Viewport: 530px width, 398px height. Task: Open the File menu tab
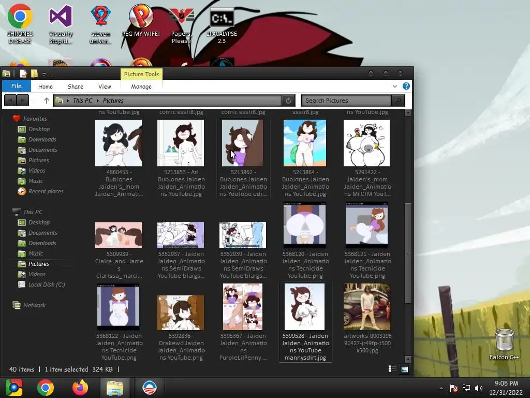coord(16,86)
